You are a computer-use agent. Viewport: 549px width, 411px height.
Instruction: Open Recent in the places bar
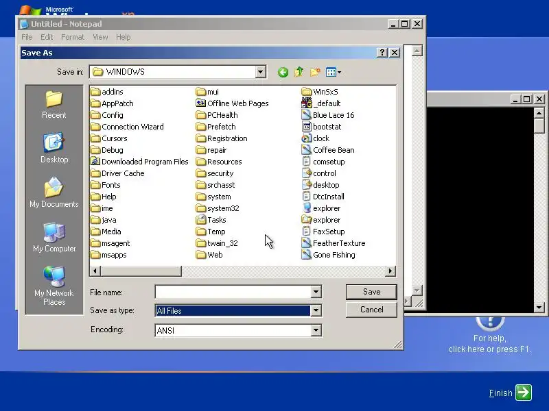tap(54, 105)
